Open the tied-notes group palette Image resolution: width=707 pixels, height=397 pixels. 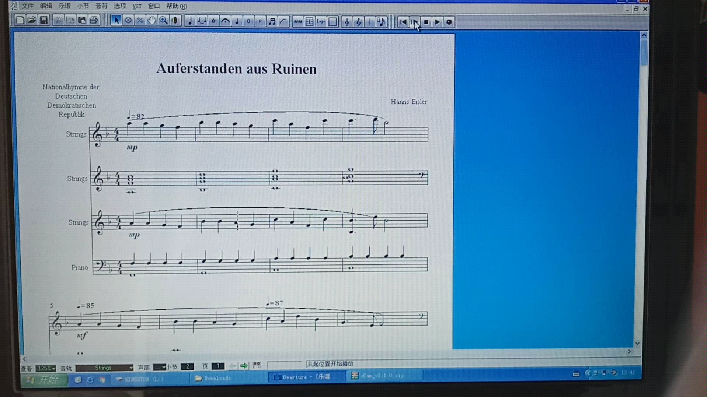tap(202, 21)
